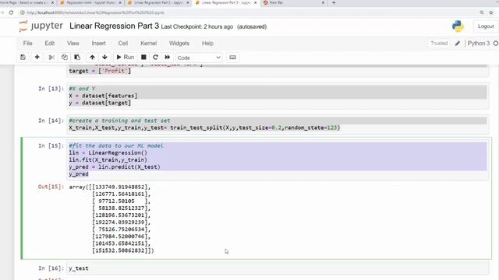Click the Out[15] output prompt

pos(51,187)
